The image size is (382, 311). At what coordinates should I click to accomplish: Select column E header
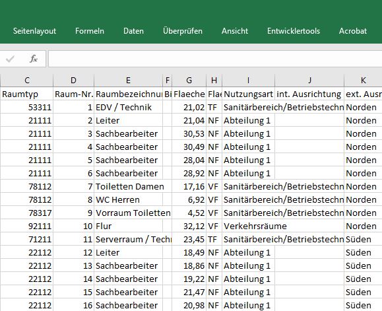click(x=129, y=80)
